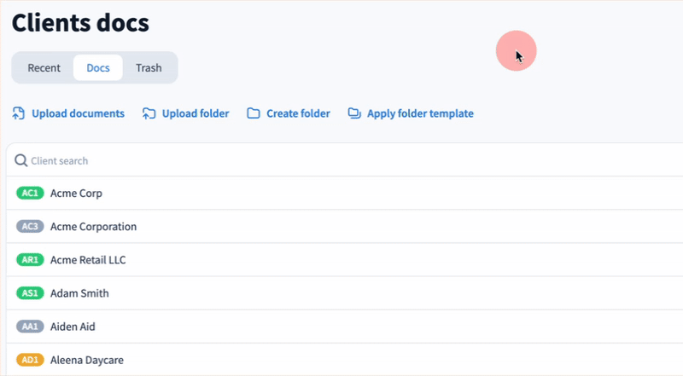
Task: Switch to the Recent tab
Action: click(x=44, y=68)
